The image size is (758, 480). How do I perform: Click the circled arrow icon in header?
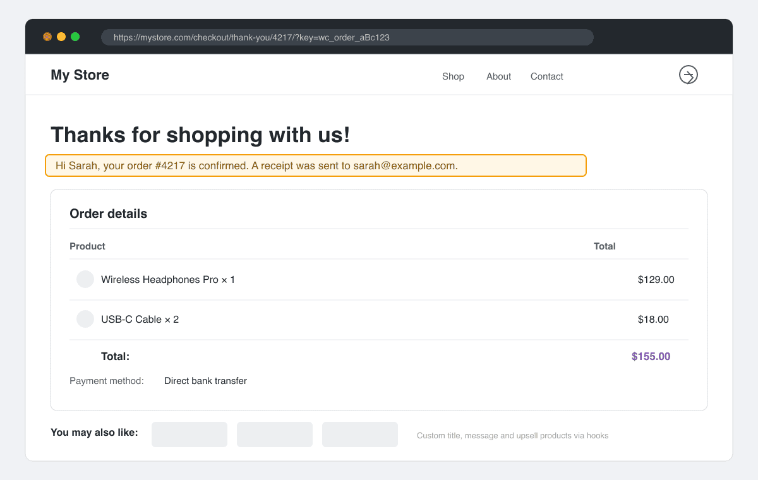click(688, 75)
